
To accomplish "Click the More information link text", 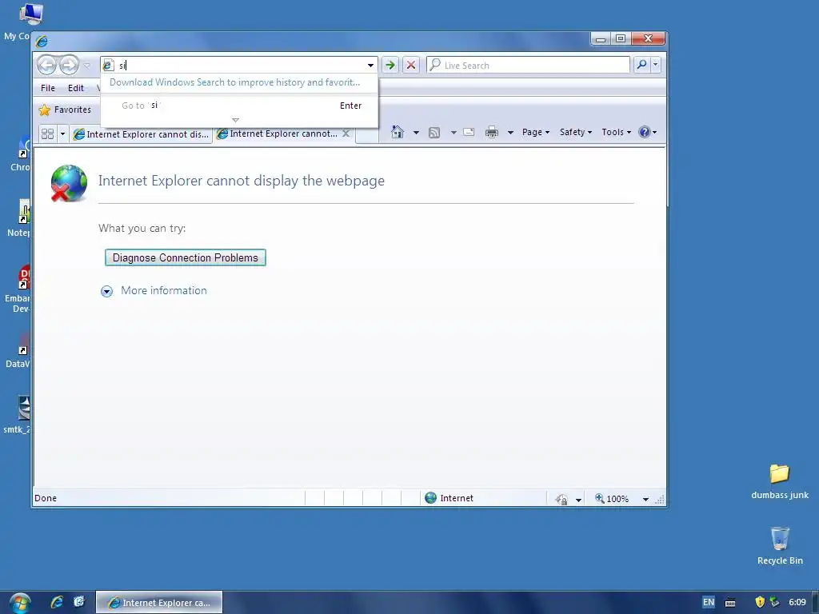I will point(164,290).
